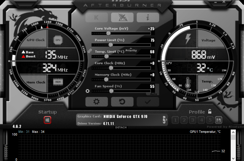Toggle the profile lock icon

pos(210,111)
